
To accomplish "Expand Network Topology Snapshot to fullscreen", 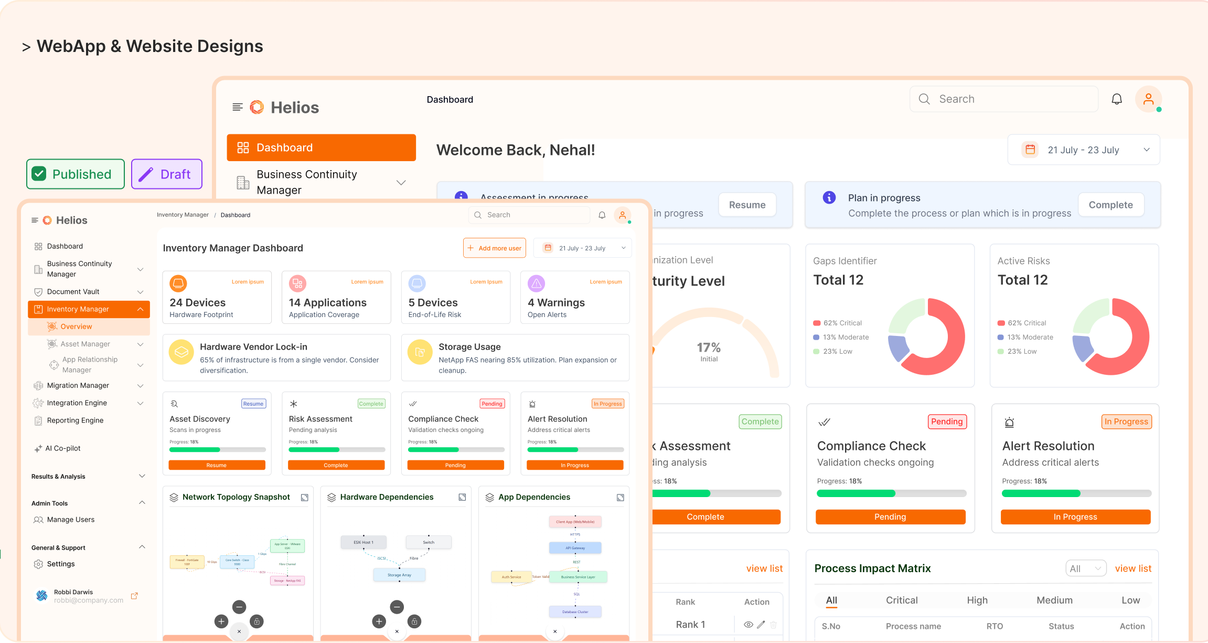I will tap(305, 498).
